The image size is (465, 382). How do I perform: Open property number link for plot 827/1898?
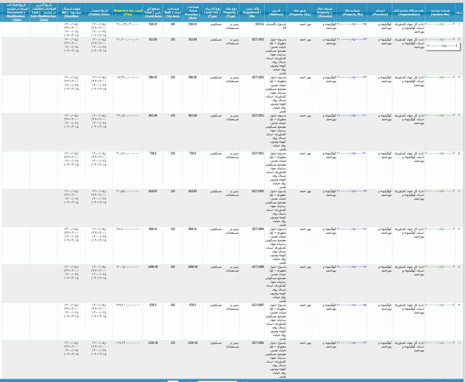[x=352, y=267]
